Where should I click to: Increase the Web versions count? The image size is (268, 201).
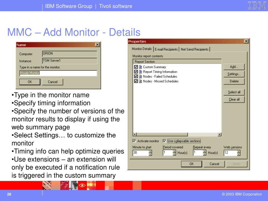coord(239,151)
